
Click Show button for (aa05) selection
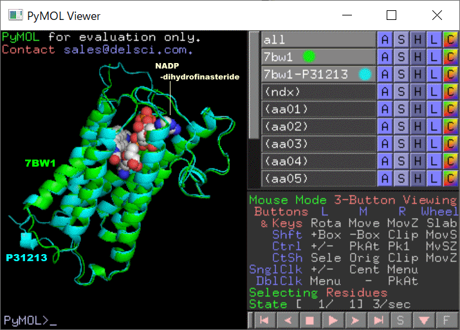(401, 178)
